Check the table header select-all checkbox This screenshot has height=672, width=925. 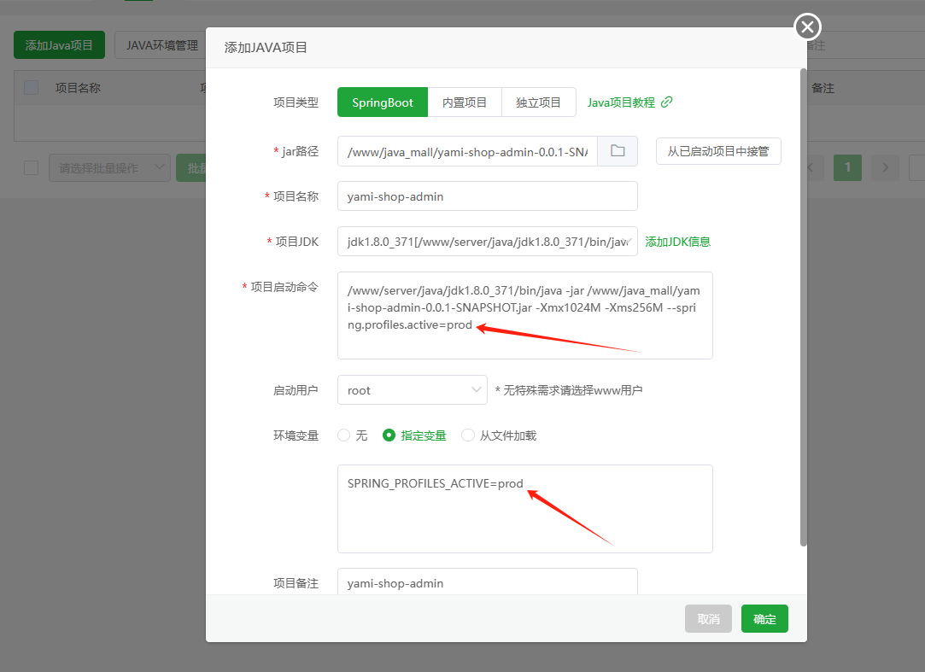click(32, 87)
